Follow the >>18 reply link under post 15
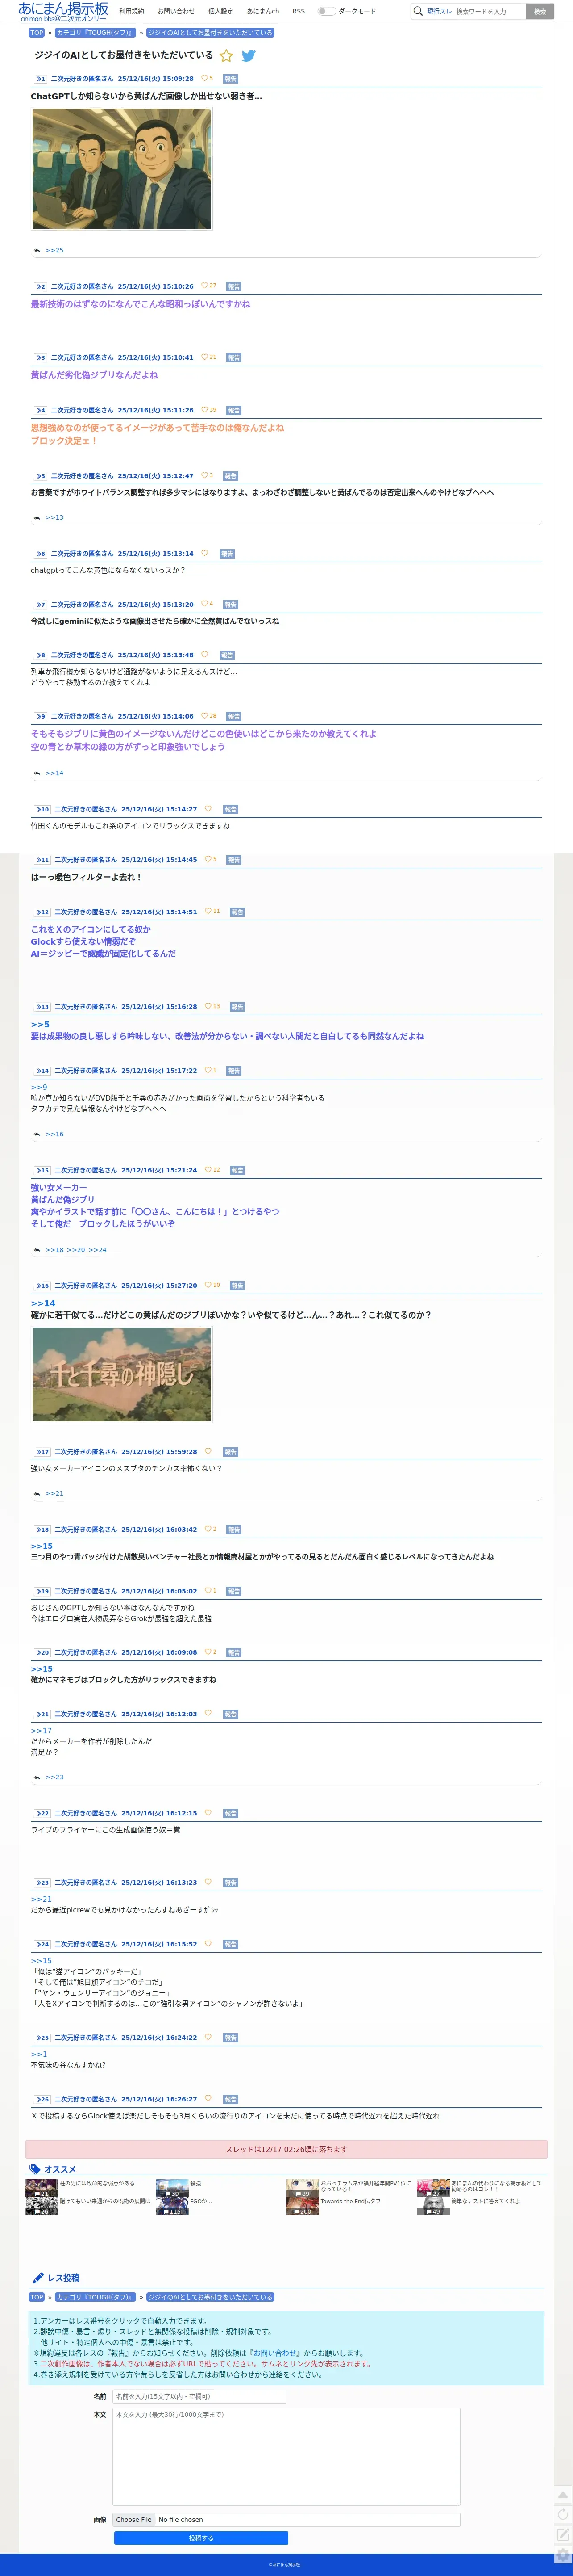Image resolution: width=573 pixels, height=2576 pixels. click(x=54, y=1250)
